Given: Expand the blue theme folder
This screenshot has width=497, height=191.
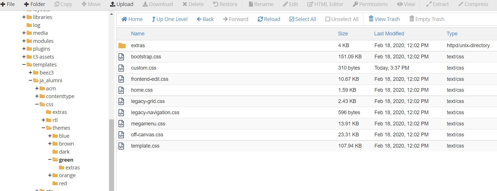Looking at the screenshot, I should [50, 136].
